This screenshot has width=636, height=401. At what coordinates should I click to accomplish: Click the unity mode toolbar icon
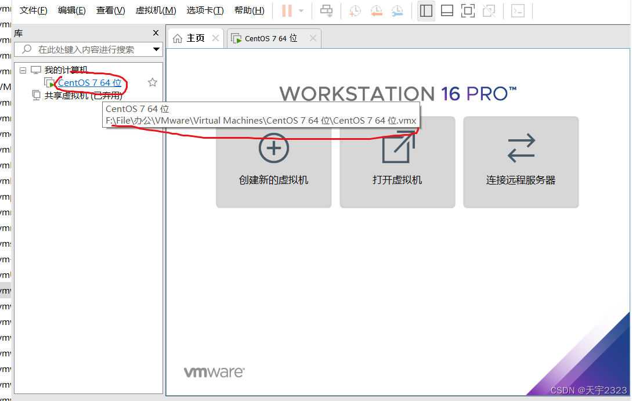(489, 11)
